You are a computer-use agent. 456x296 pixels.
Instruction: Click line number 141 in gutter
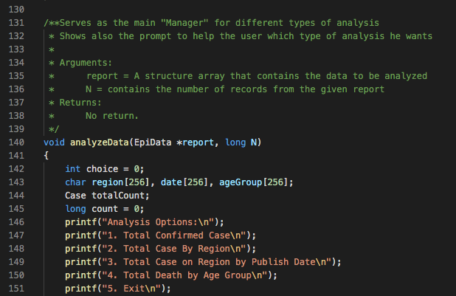click(x=16, y=156)
